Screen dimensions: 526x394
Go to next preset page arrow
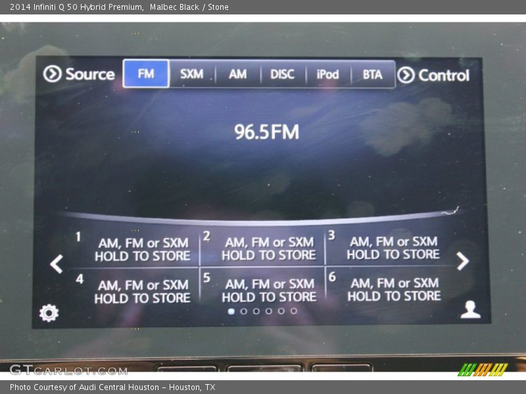[463, 261]
